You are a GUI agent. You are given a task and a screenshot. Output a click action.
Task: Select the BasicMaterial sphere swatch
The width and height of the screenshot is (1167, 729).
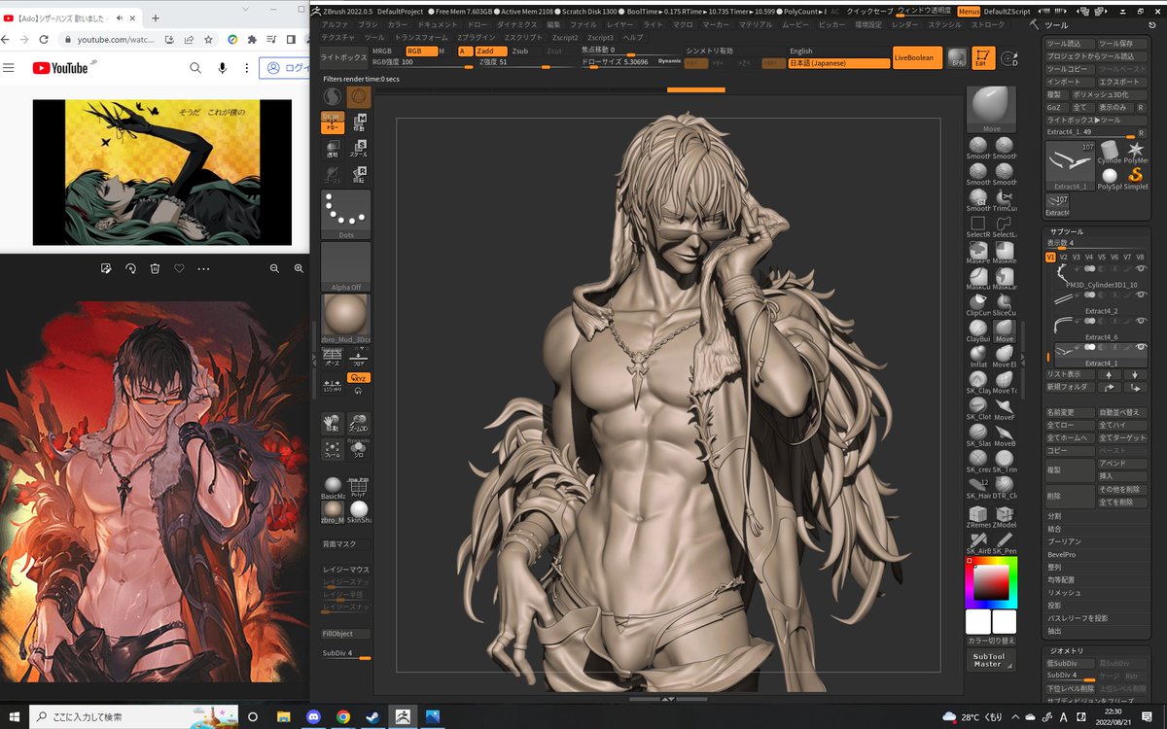333,487
